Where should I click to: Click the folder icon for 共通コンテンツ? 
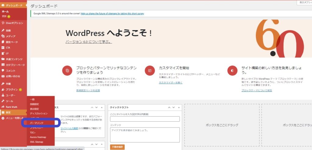pos(3,59)
